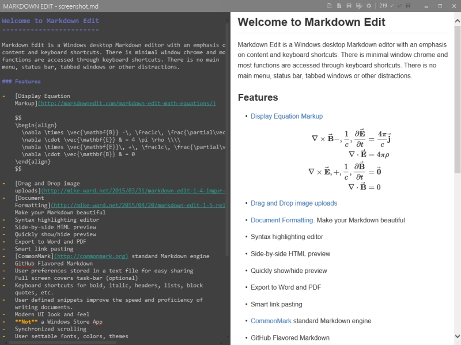Click 'GitHub Flavored Markdown' in the preview
461x345 pixels.
[290, 338]
